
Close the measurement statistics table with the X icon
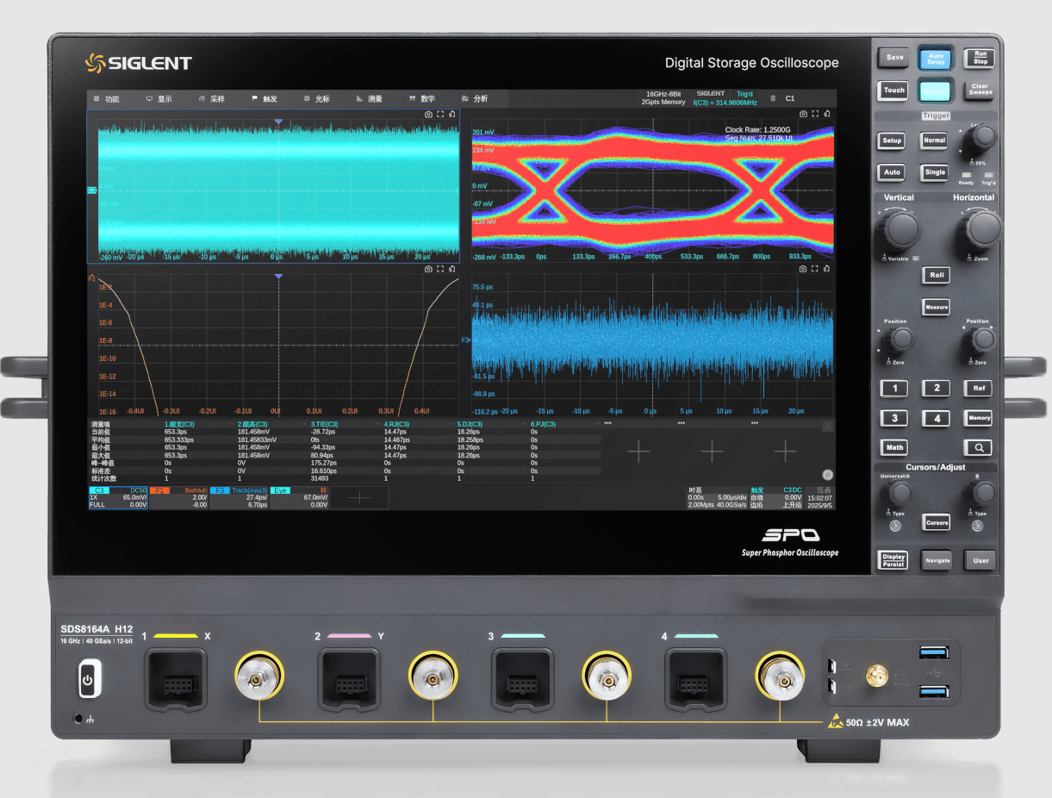(x=828, y=426)
